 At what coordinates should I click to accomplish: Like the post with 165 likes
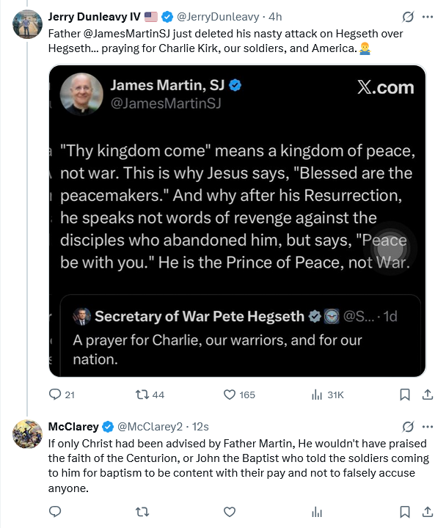coord(239,395)
